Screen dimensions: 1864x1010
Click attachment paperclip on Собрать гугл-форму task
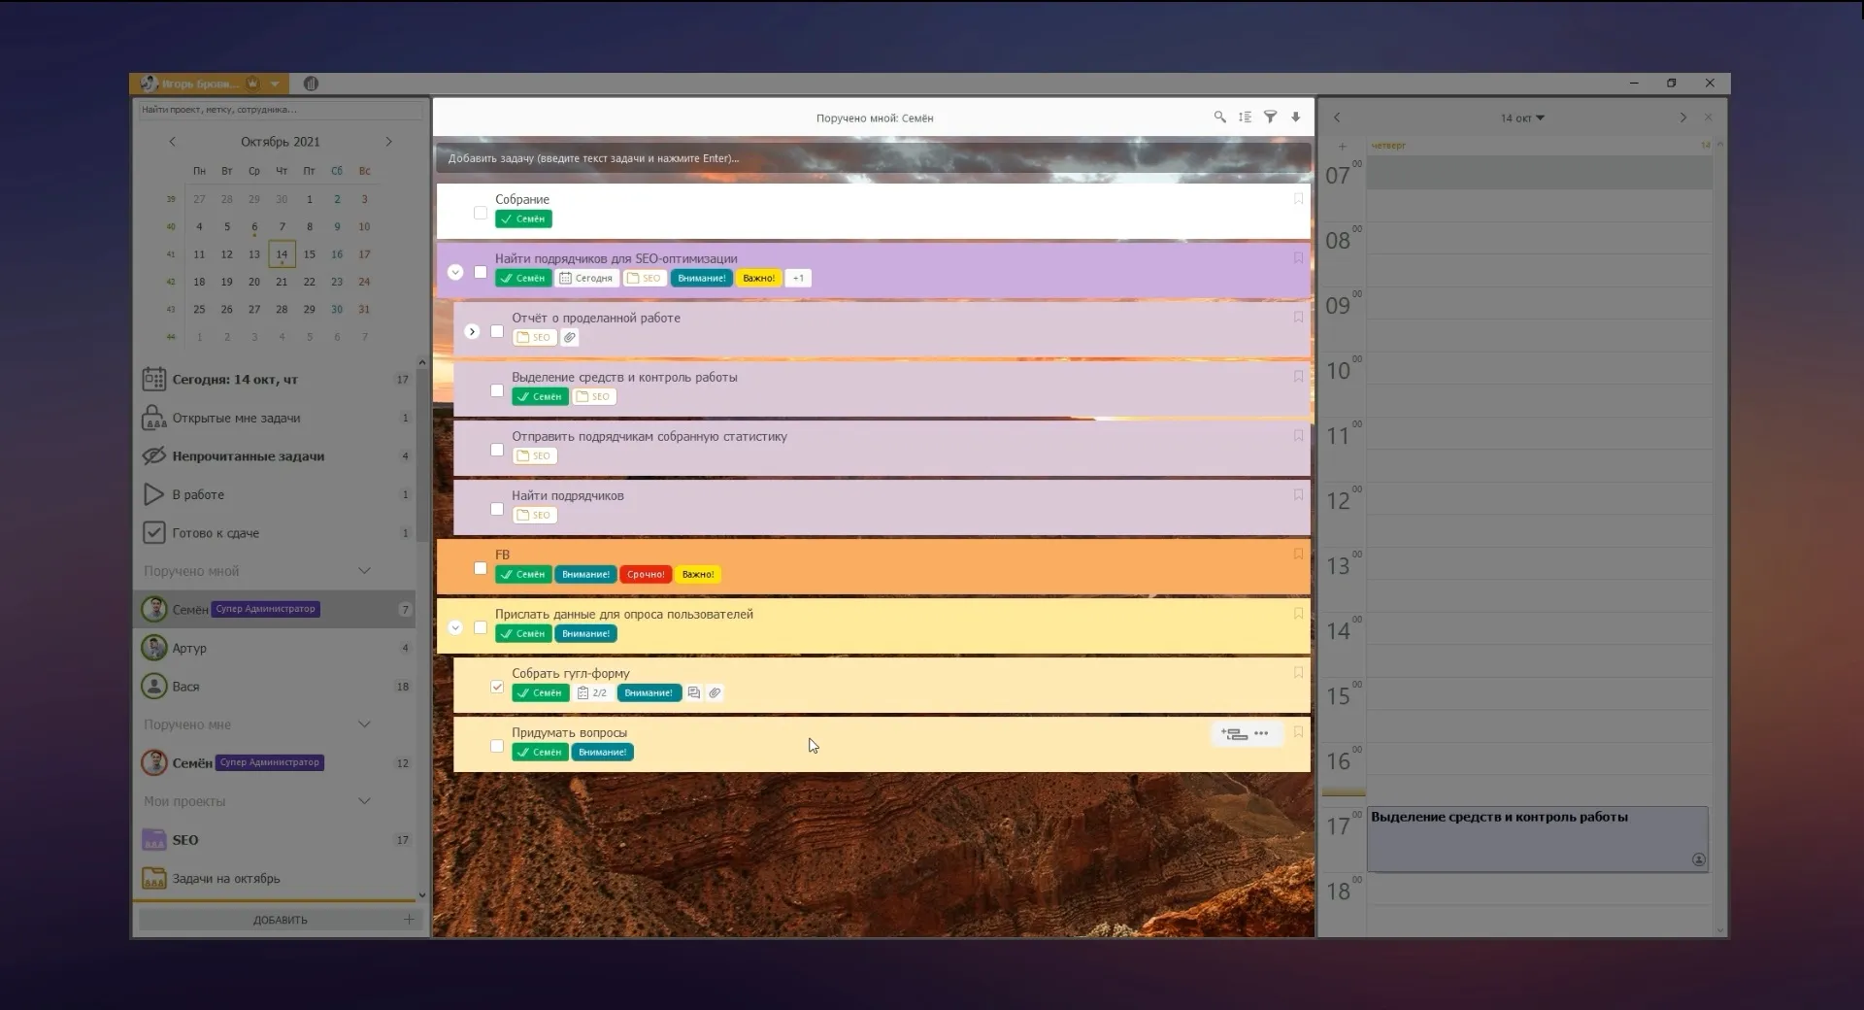pyautogui.click(x=715, y=693)
